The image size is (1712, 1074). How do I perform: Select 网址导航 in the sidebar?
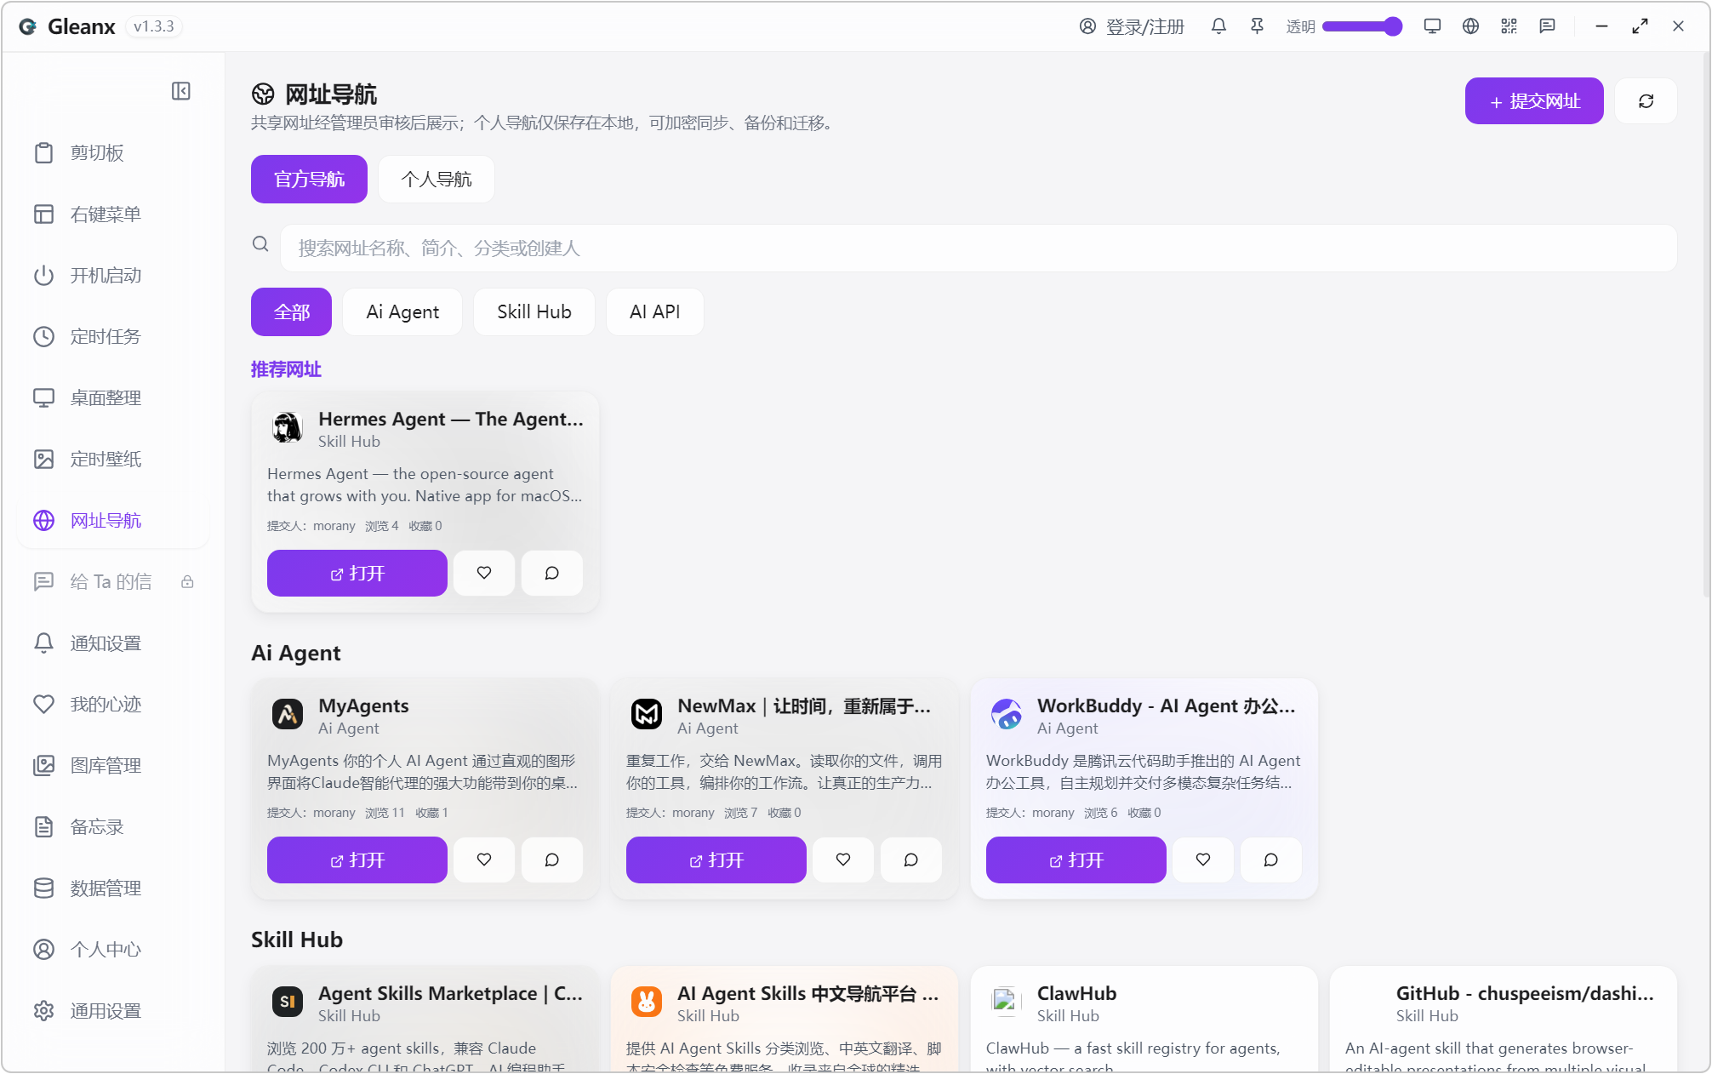click(114, 520)
